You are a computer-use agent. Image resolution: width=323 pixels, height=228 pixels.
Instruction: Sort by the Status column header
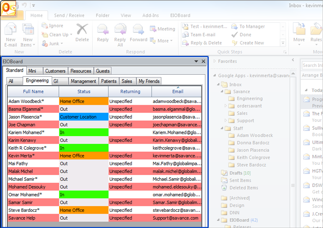[84, 91]
